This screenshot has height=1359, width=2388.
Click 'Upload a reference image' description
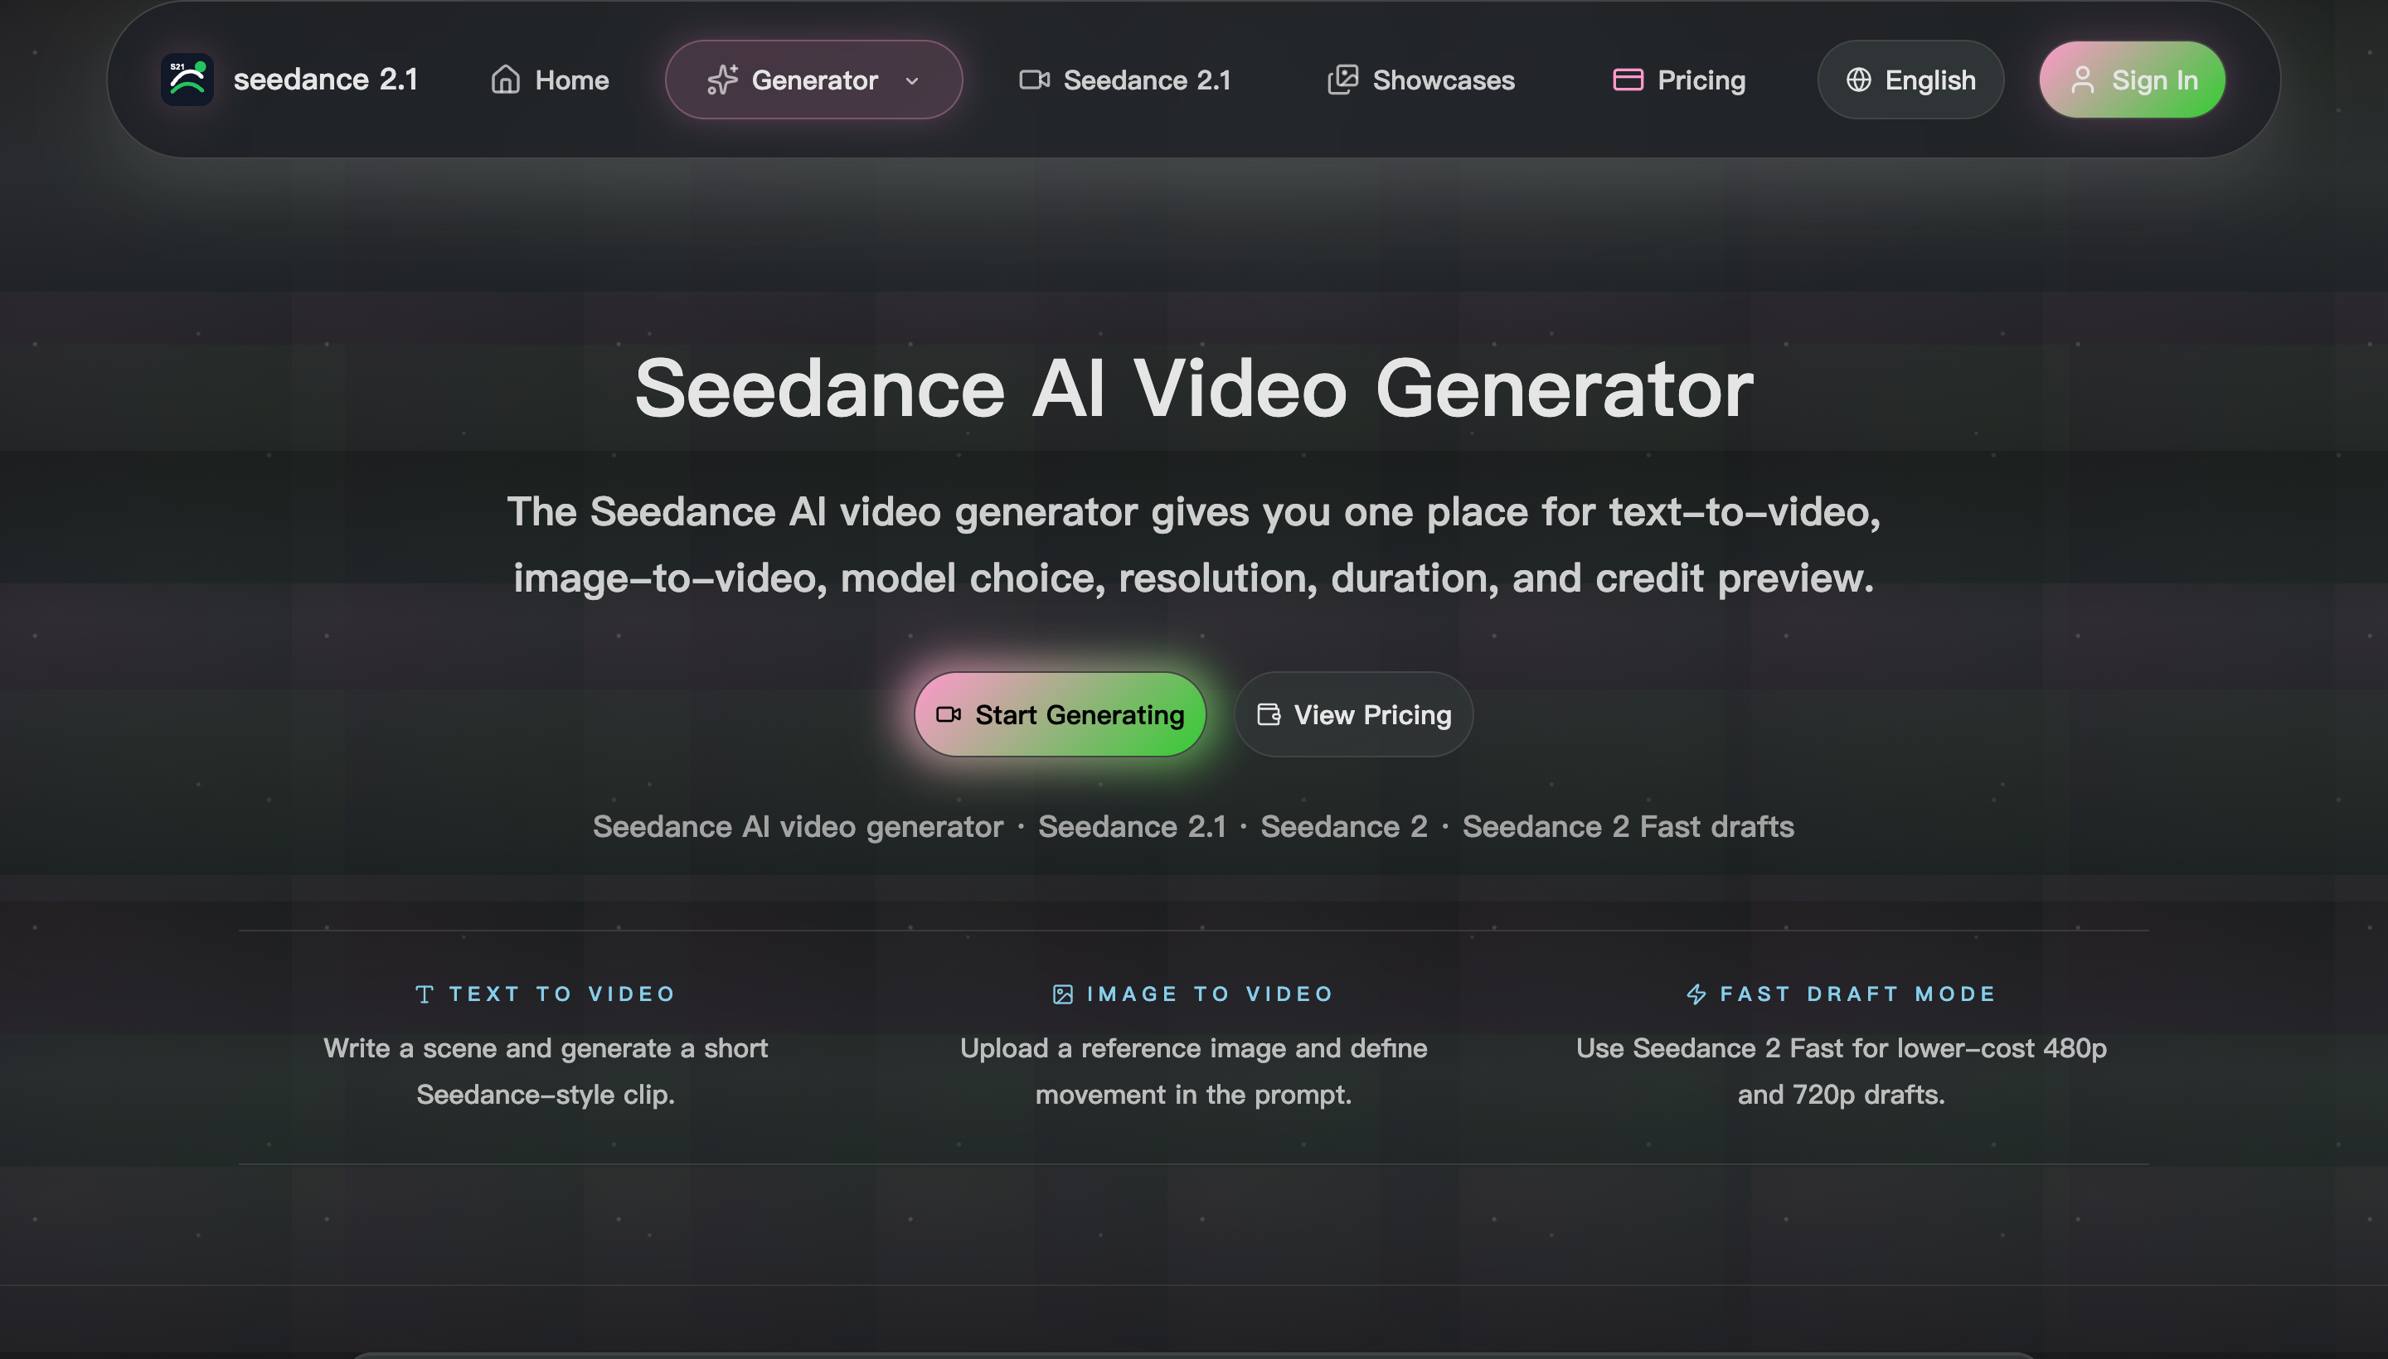pyautogui.click(x=1193, y=1071)
